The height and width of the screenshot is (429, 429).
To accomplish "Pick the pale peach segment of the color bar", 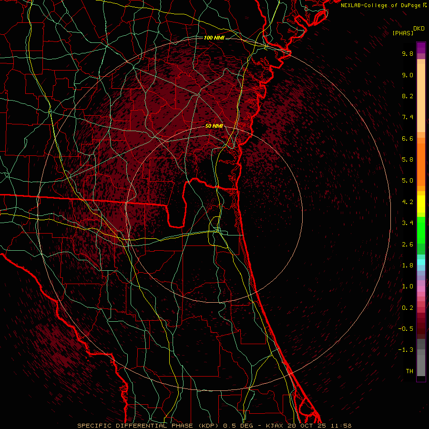I will pyautogui.click(x=421, y=99).
